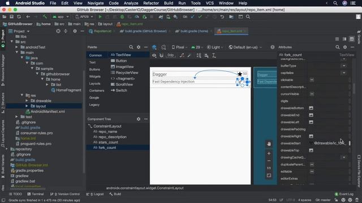Click the Save All icon in main toolbar
Image resolution: width=362 pixels, height=203 pixels.
tap(11, 17)
